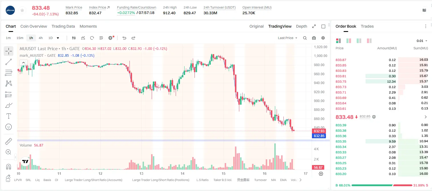The width and height of the screenshot is (432, 191).
Task: Click the undo arrow in chart toolbar
Action: coord(124,38)
